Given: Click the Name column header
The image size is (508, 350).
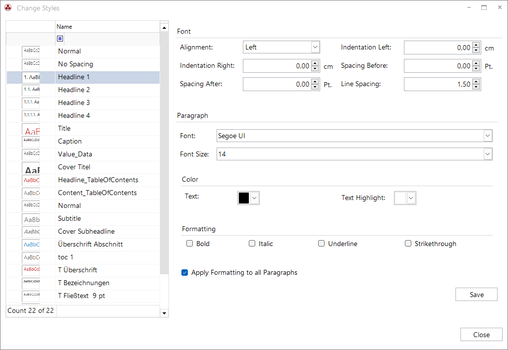Looking at the screenshot, I should [x=108, y=27].
